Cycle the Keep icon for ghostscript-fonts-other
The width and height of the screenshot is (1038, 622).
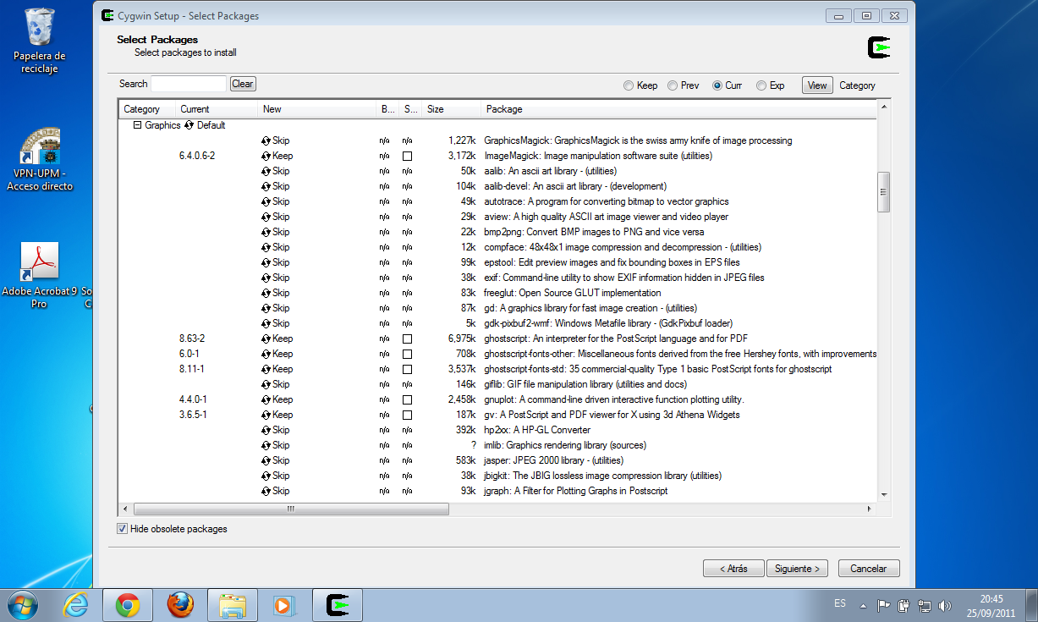tap(266, 355)
